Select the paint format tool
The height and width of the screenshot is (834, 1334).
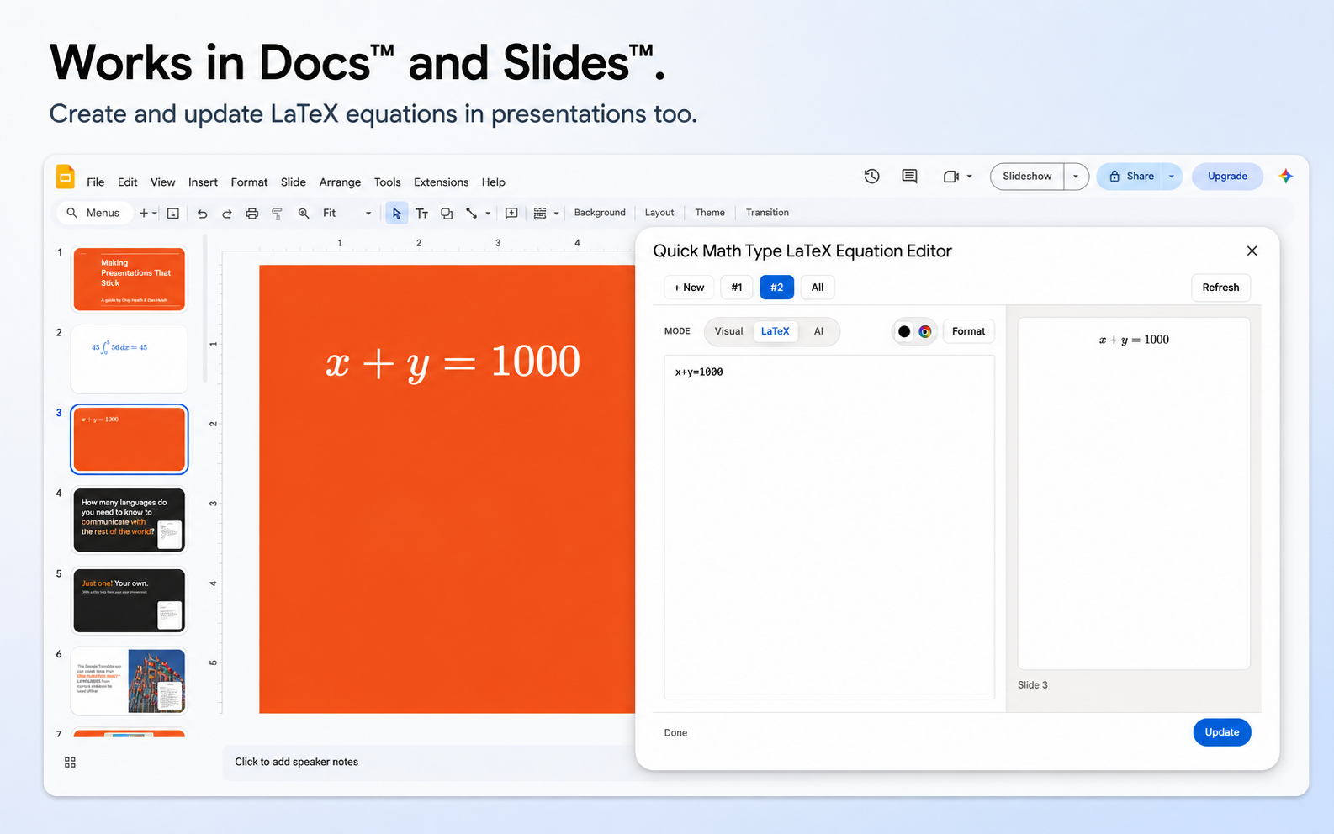pyautogui.click(x=277, y=214)
